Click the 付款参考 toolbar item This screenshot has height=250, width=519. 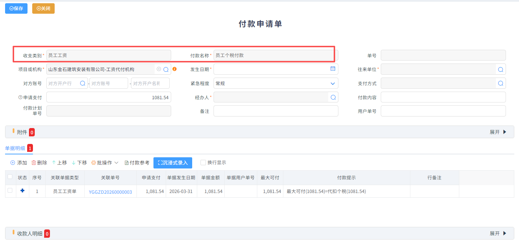coord(137,163)
